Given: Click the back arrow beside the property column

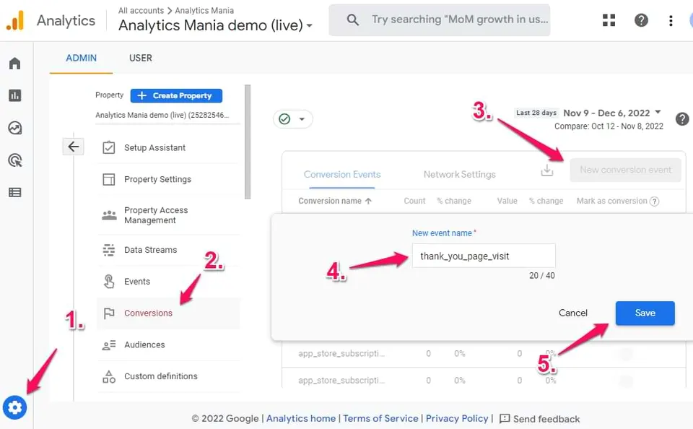Looking at the screenshot, I should point(74,147).
